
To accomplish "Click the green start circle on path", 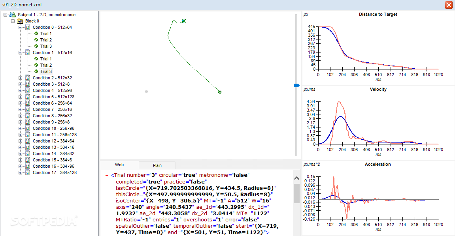I will point(220,92).
